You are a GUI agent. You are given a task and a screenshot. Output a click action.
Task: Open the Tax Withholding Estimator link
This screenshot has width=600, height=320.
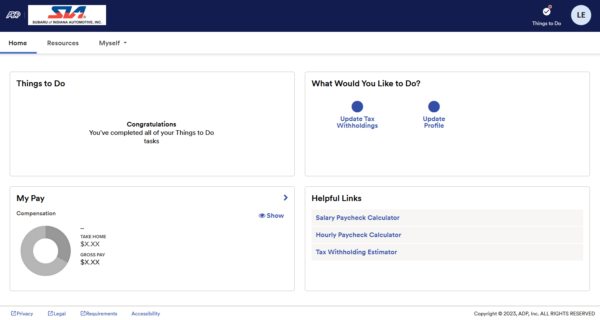(x=356, y=252)
